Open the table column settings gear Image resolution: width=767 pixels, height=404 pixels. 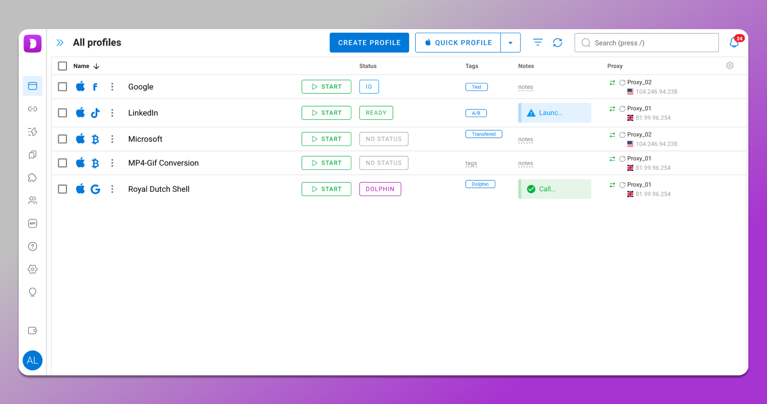(730, 65)
